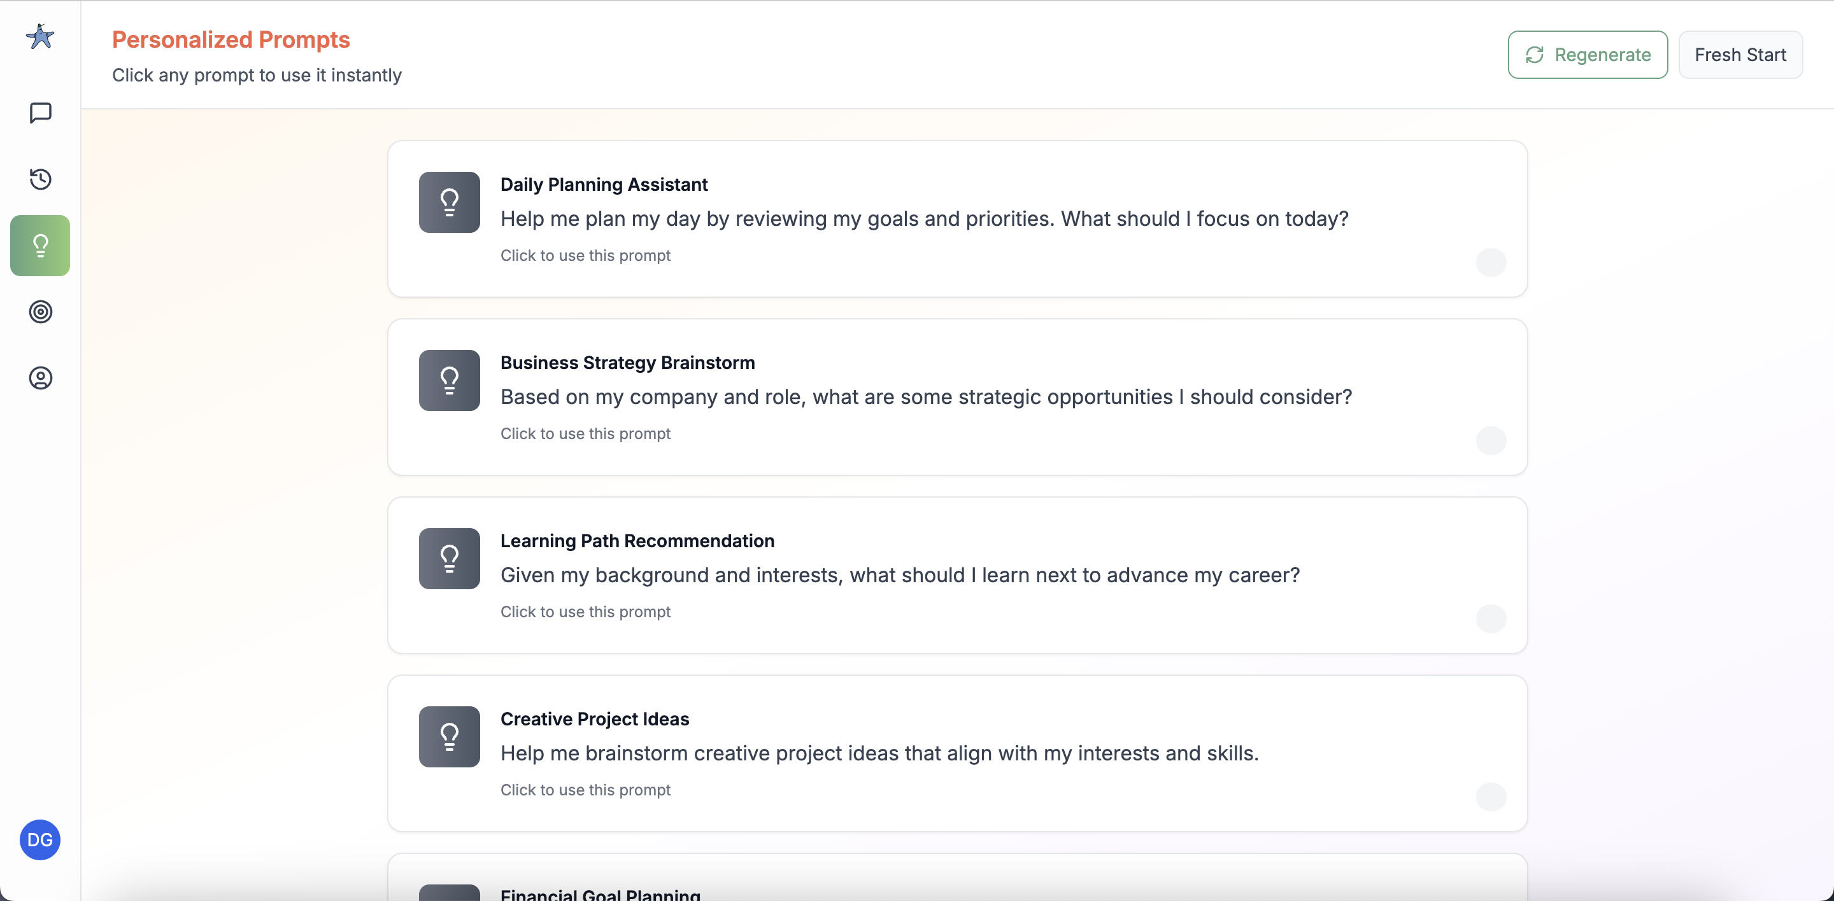Click the Business Strategy Brainstorm lightbulb icon
The height and width of the screenshot is (901, 1834).
point(448,381)
